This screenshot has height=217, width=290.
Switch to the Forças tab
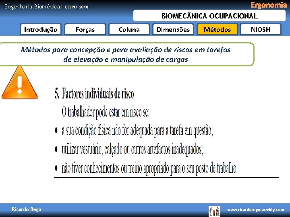pos(85,29)
